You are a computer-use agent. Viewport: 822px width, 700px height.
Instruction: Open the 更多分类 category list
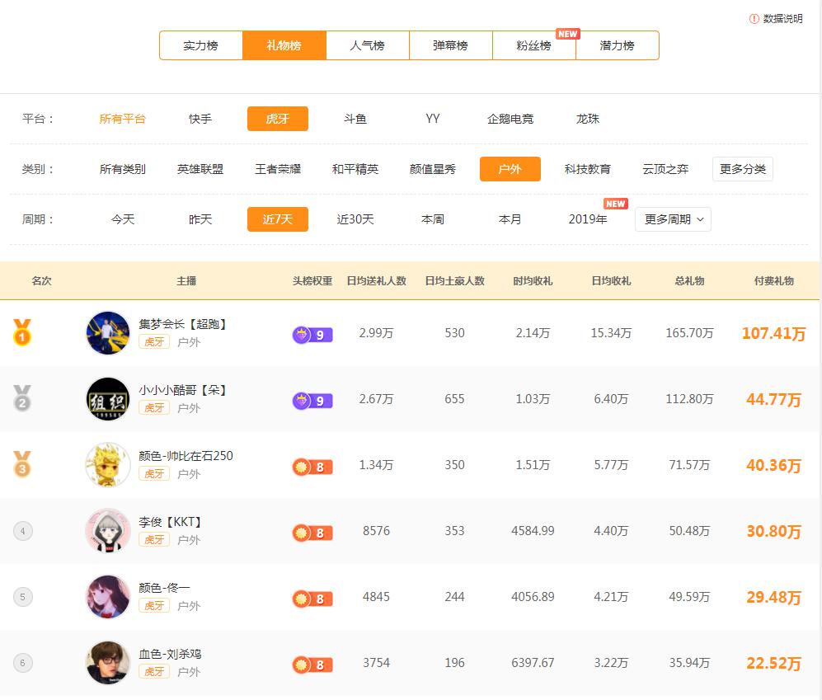742,169
